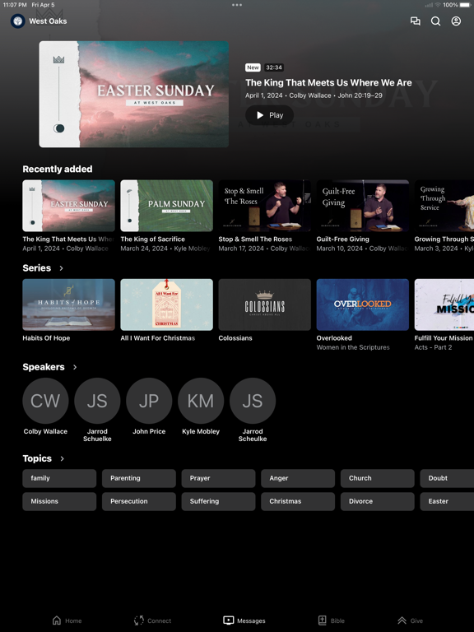The height and width of the screenshot is (632, 474).
Task: Filter by Suffering topic
Action: point(218,501)
